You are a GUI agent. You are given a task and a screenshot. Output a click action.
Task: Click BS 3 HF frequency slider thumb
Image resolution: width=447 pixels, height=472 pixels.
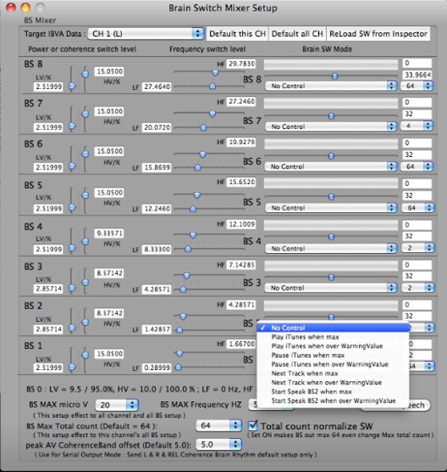coord(186,276)
